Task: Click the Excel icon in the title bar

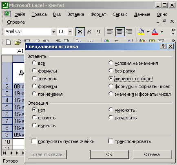Action: pos(5,5)
